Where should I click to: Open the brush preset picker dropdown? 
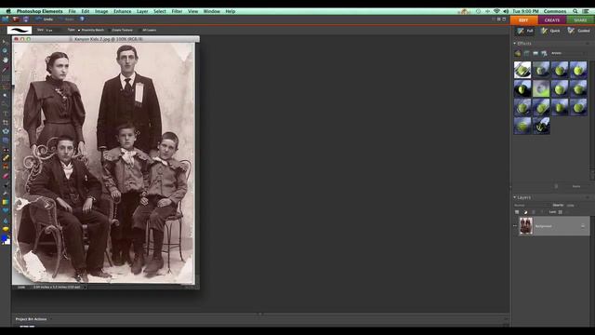(20, 30)
